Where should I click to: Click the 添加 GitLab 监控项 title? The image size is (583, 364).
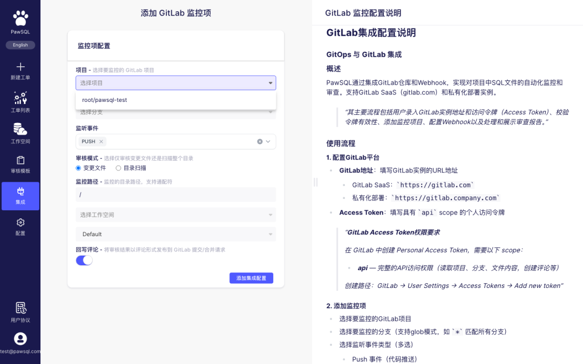tap(176, 13)
